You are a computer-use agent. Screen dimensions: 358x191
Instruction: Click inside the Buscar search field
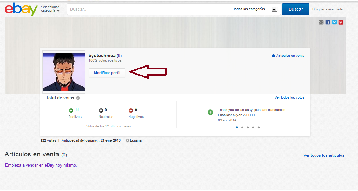(x=148, y=9)
